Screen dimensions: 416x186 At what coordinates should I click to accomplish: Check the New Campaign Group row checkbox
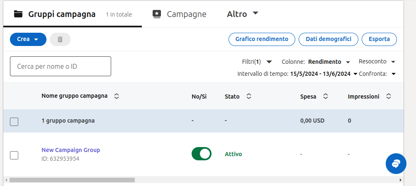tap(14, 155)
